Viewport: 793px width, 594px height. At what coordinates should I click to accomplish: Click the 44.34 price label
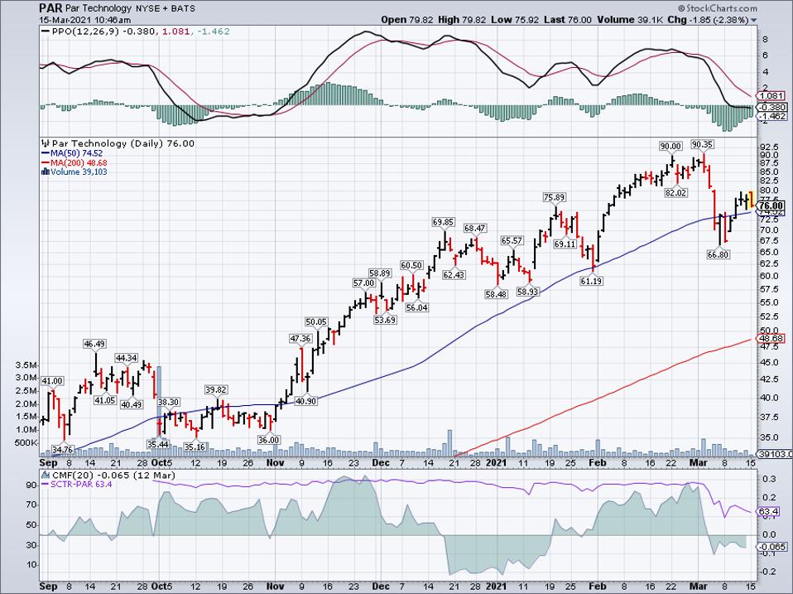coord(127,358)
